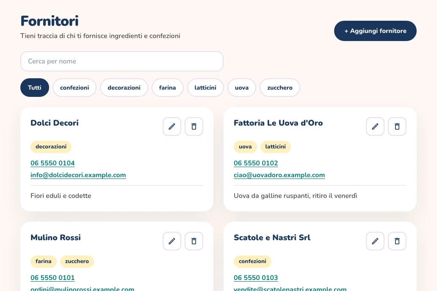Click the farina tag on Mulino Rossi
The image size is (437, 291).
pos(44,261)
